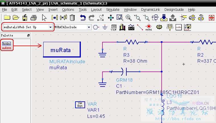Pop out of hierarchy with up-arrow icon
Image resolution: width=216 pixels, height=123 pixels.
(173, 18)
